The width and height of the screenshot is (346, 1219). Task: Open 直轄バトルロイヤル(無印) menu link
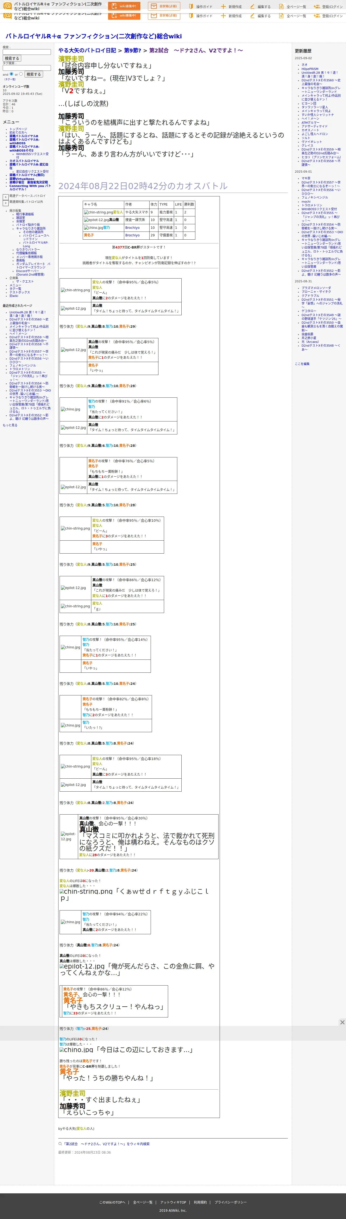coord(26,175)
